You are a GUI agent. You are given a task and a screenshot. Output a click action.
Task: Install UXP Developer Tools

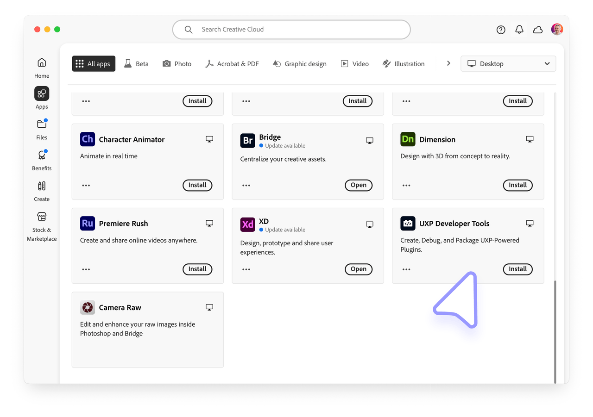tap(517, 269)
